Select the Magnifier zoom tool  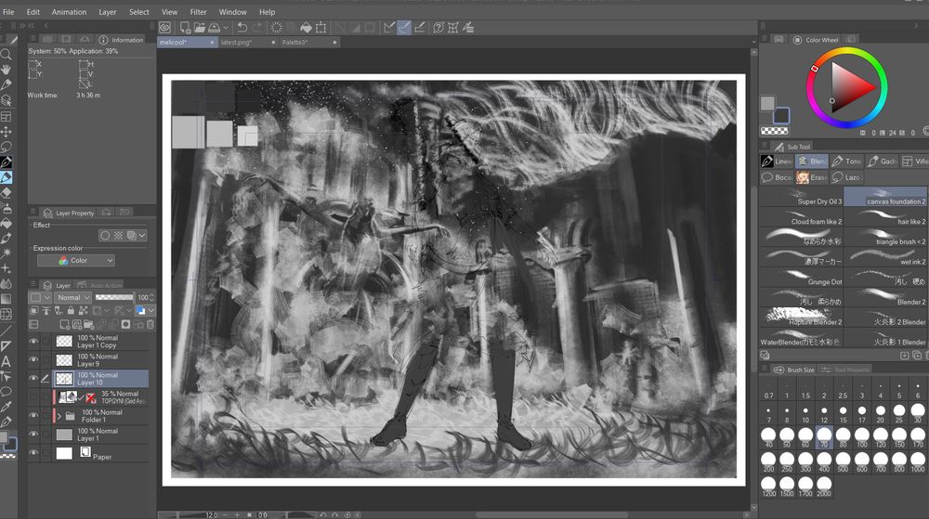7,54
